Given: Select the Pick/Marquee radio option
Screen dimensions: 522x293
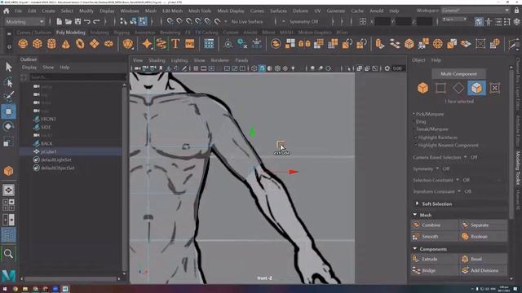Looking at the screenshot, I should [x=429, y=114].
